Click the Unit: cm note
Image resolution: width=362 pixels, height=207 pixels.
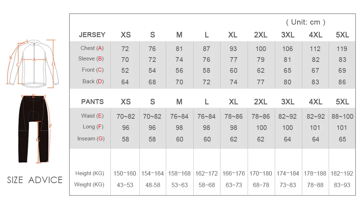[x=306, y=22]
